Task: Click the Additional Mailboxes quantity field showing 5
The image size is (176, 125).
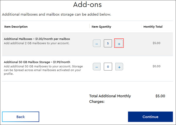Action: (x=108, y=43)
